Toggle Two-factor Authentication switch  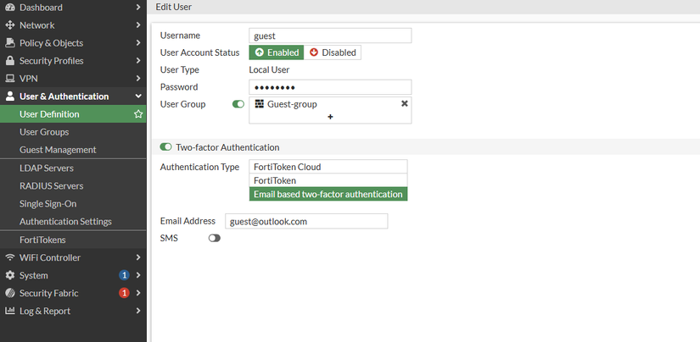[166, 147]
